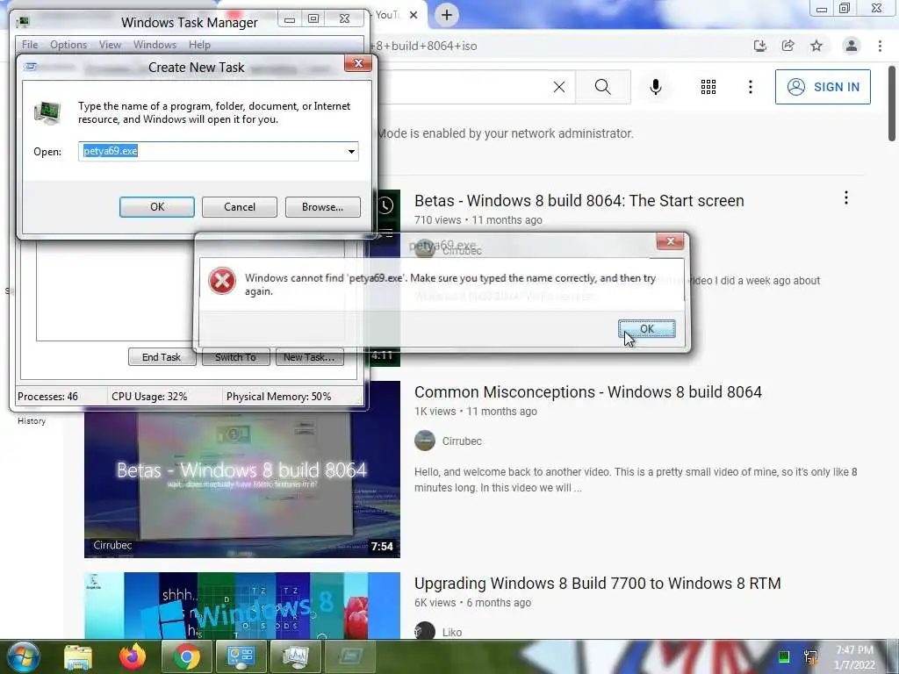The width and height of the screenshot is (899, 674).
Task: Clear the YouTube search box with X
Action: pyautogui.click(x=559, y=87)
